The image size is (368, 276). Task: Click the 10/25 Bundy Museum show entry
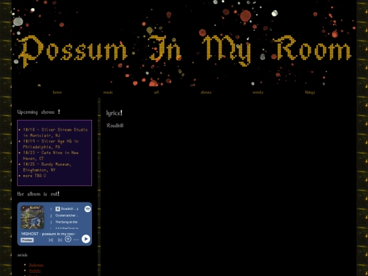click(x=47, y=167)
